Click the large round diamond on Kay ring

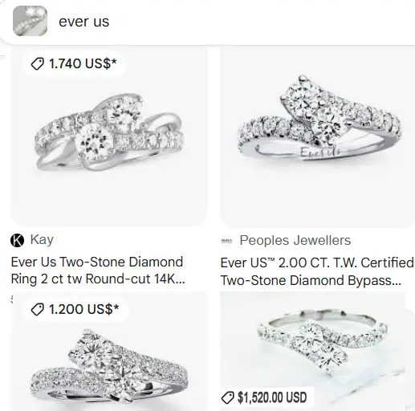tap(94, 143)
